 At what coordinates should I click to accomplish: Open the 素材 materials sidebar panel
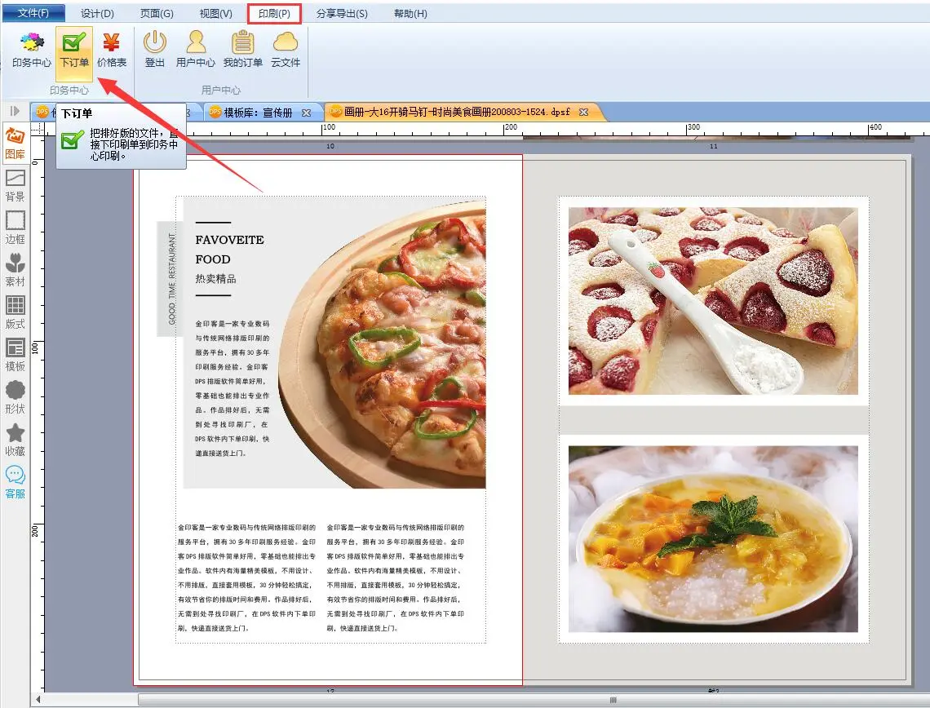(15, 270)
